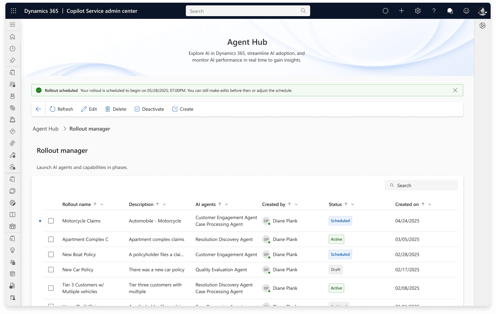Focus the rollout table Search field

coord(421,185)
